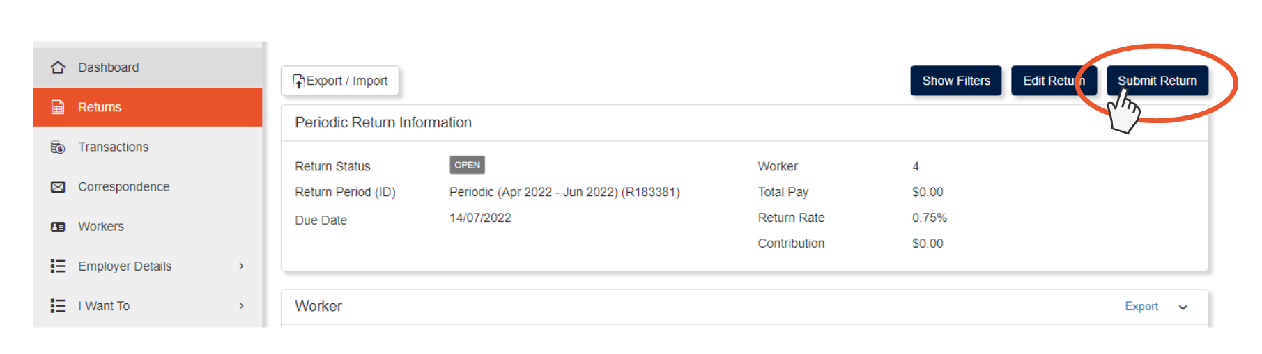Click the Correspondence envelope icon
The image size is (1262, 354).
pyautogui.click(x=58, y=186)
